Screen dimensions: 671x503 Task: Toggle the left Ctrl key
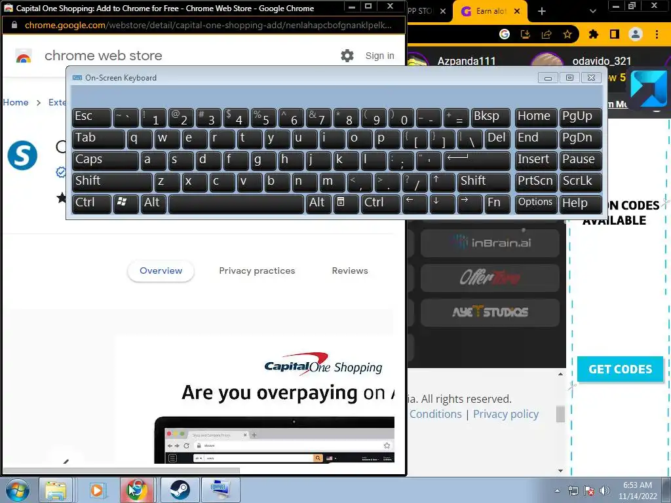pyautogui.click(x=92, y=204)
